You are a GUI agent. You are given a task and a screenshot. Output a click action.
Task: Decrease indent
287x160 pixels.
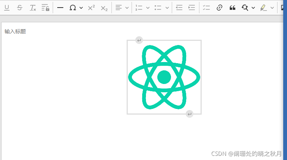179,8
